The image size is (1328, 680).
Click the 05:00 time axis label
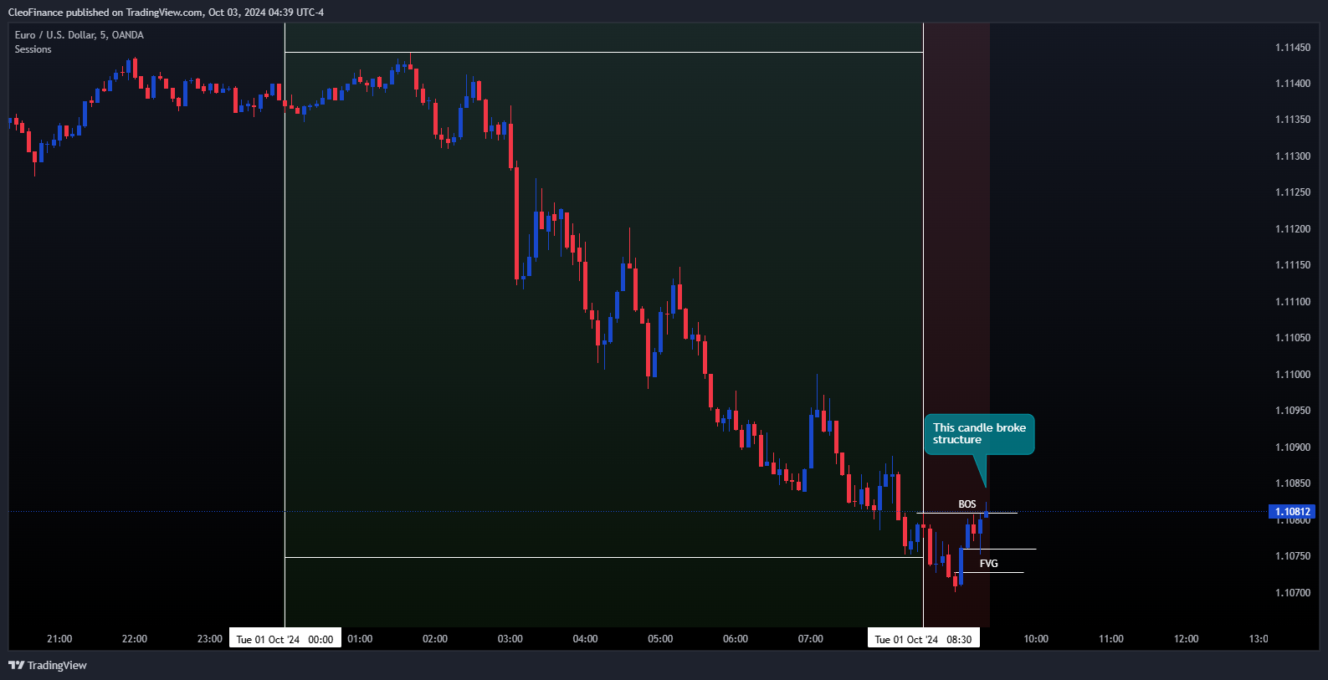click(x=660, y=639)
